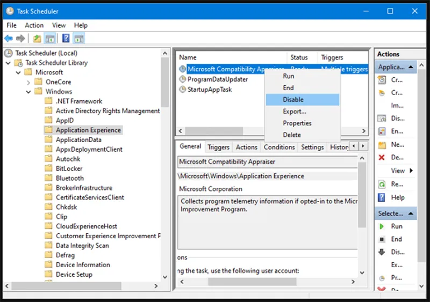Click the End stop icon in Selected Item
The height and width of the screenshot is (302, 430).
click(382, 239)
